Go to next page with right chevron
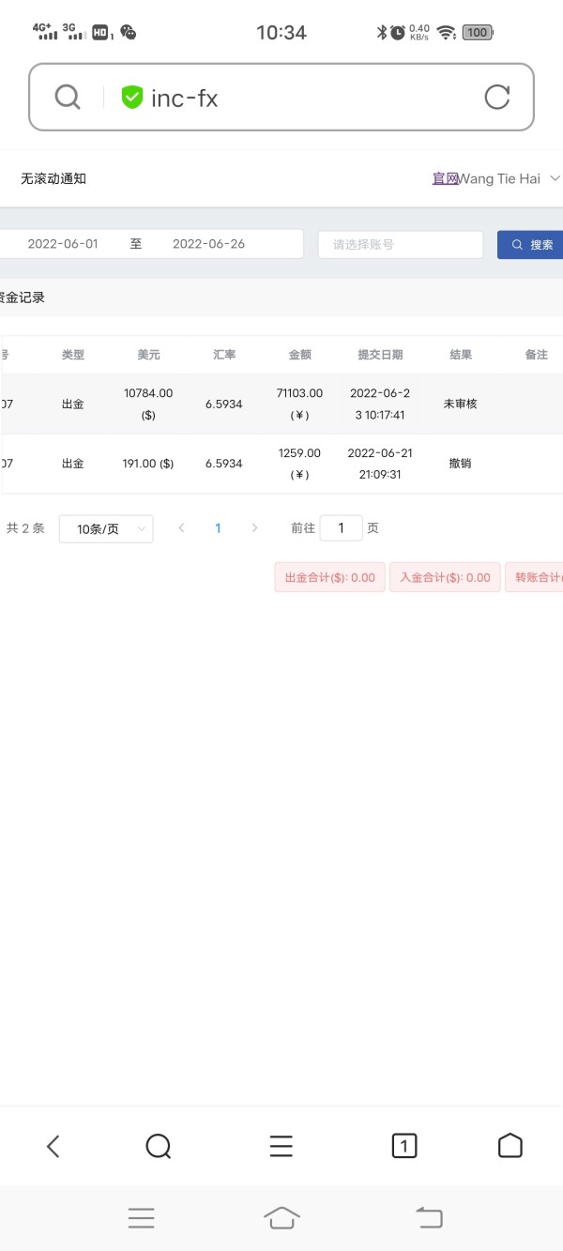Image resolution: width=563 pixels, height=1251 pixels. (x=254, y=528)
